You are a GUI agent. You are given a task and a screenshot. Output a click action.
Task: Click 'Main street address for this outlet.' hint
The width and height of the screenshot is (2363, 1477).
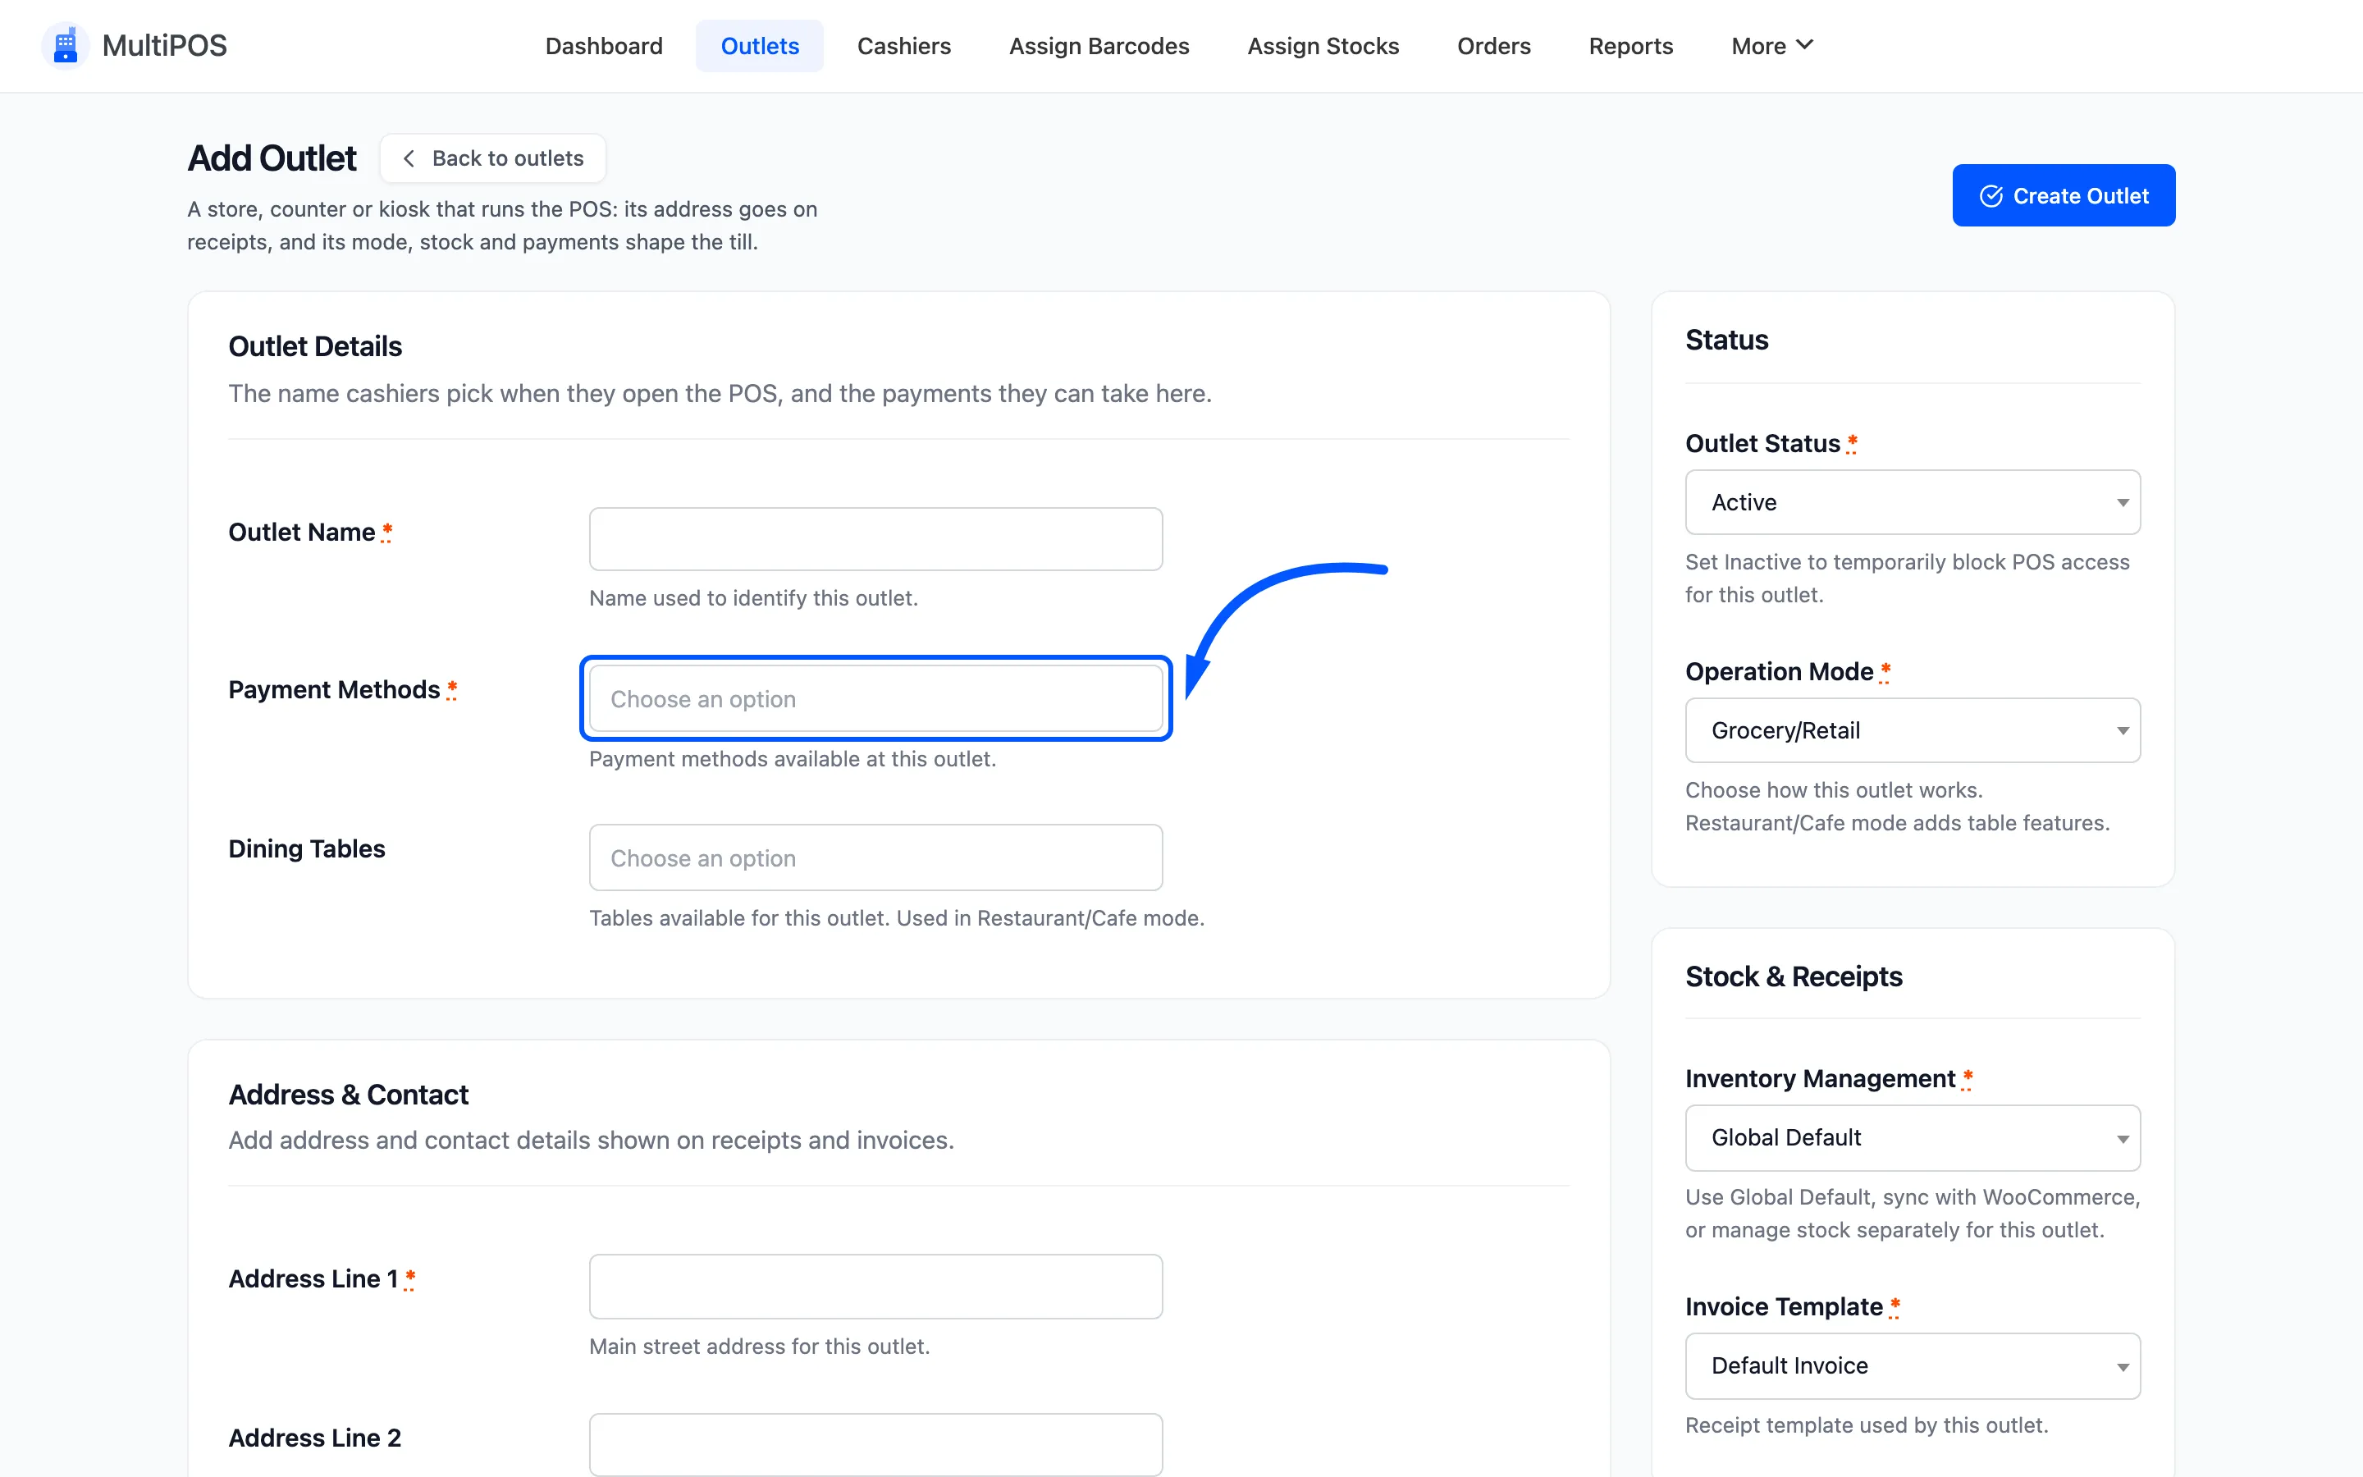(759, 1346)
